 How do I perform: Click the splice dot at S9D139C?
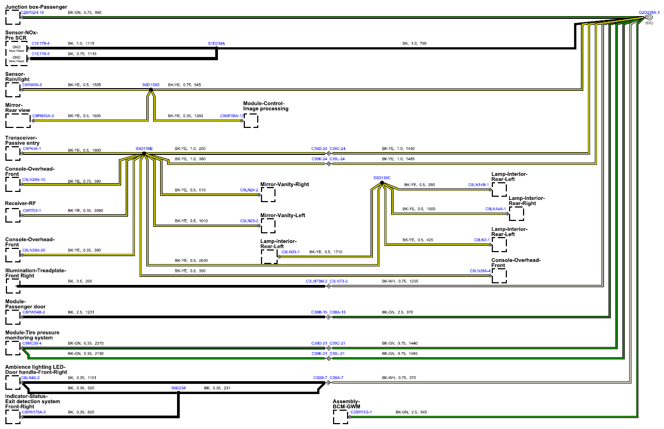coord(382,183)
